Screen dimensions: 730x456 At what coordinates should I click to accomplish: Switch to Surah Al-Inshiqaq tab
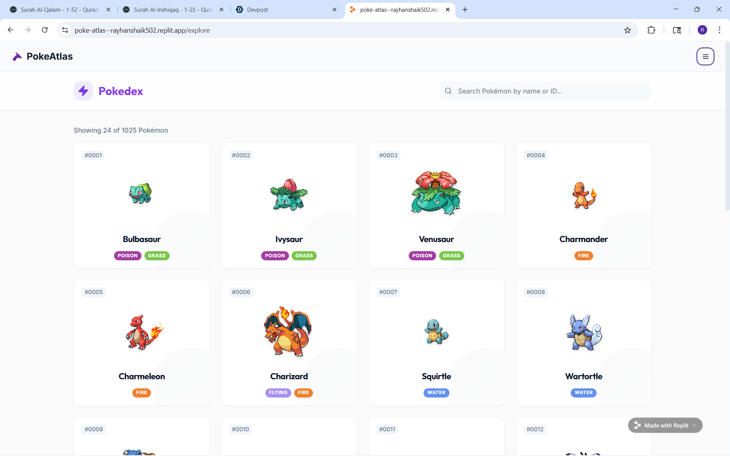click(173, 9)
